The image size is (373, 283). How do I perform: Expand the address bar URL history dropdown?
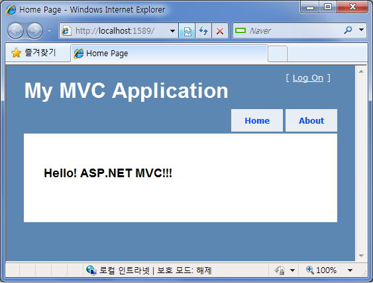[172, 31]
